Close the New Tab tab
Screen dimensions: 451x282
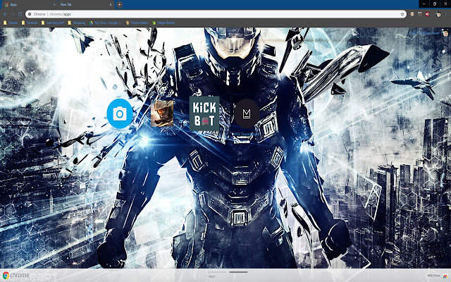pyautogui.click(x=111, y=5)
